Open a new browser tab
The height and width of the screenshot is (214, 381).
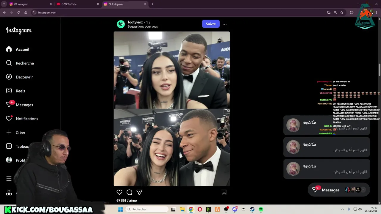152,4
